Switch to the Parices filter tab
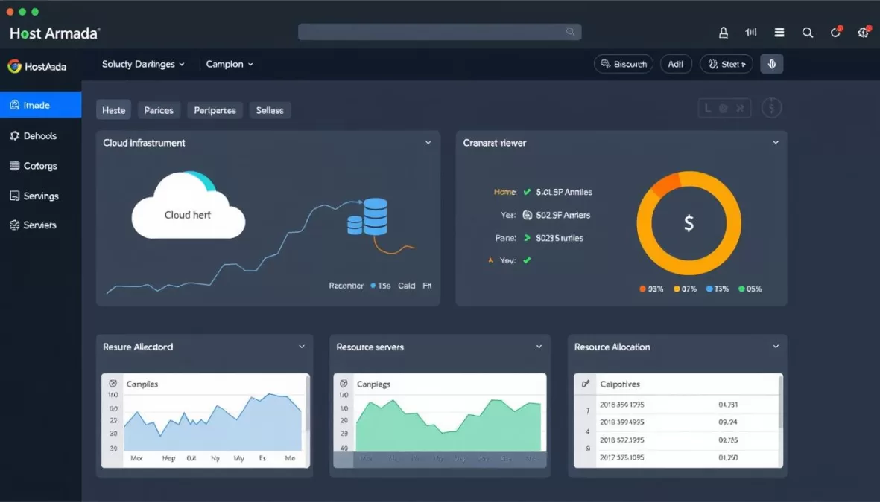880x502 pixels. 159,109
